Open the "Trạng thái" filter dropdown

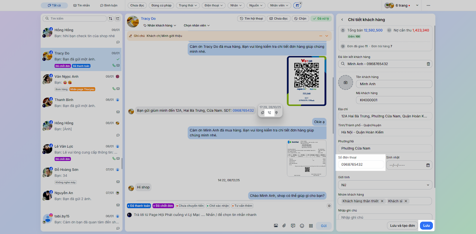(x=188, y=5)
